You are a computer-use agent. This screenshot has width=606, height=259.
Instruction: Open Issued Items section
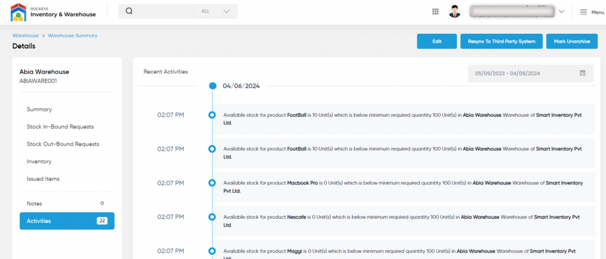point(43,179)
